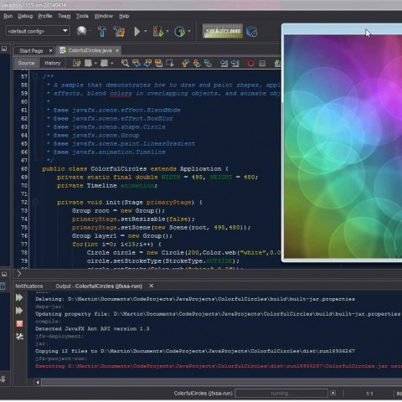Click Find Next Occurrence icon
Image resolution: width=402 pixels, height=402 pixels.
tap(147, 63)
